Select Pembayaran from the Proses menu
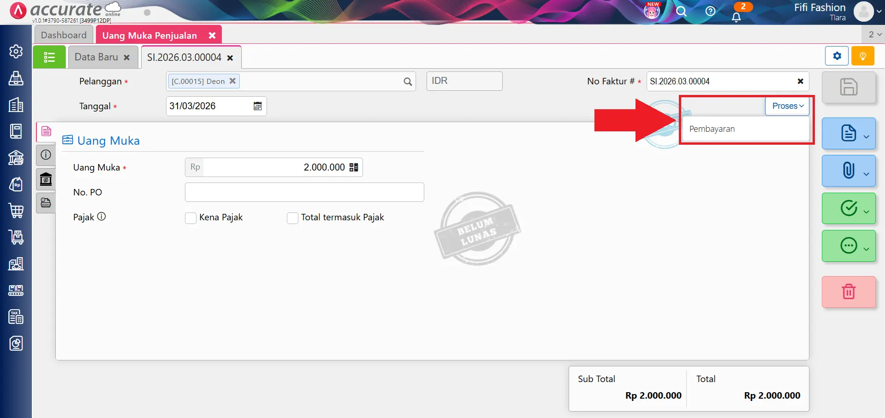This screenshot has height=418, width=885. coord(712,129)
